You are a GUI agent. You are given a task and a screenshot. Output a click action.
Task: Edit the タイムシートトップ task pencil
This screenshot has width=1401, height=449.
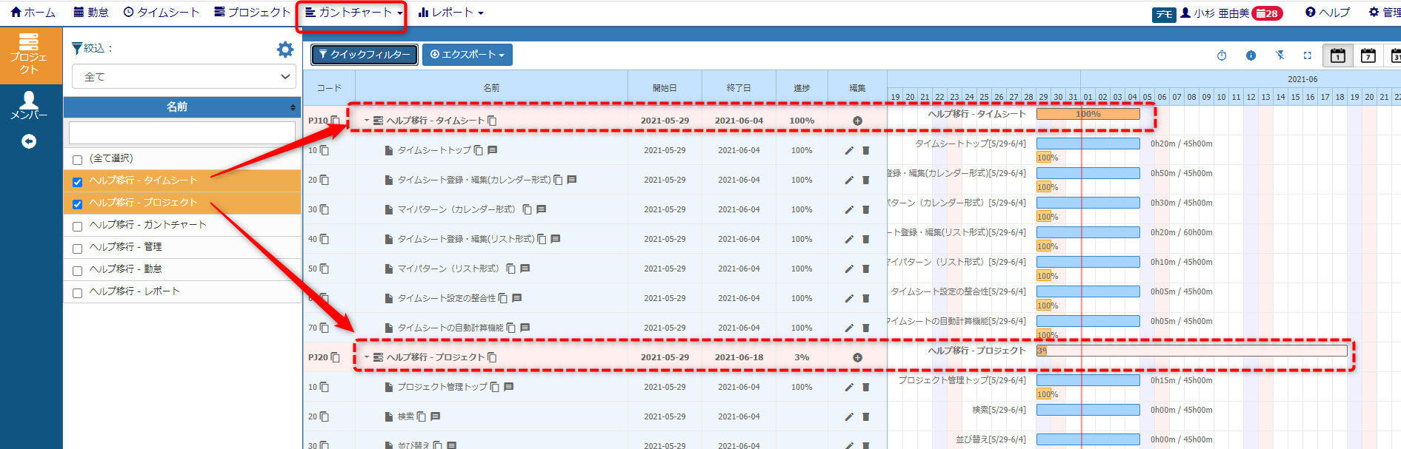[849, 150]
